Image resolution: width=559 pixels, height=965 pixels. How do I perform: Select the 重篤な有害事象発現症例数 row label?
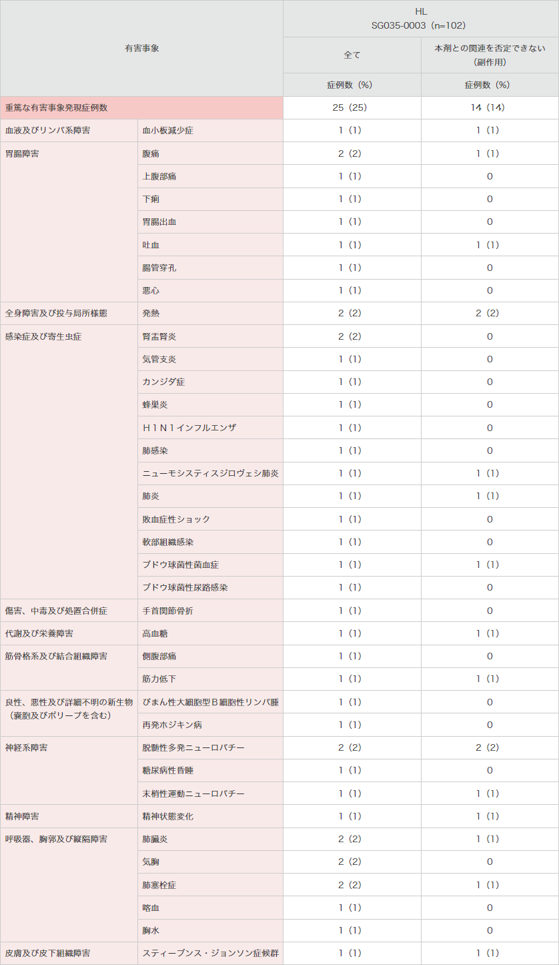click(x=141, y=107)
